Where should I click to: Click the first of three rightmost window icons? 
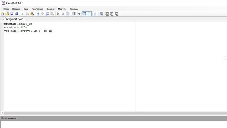click(x=107, y=14)
